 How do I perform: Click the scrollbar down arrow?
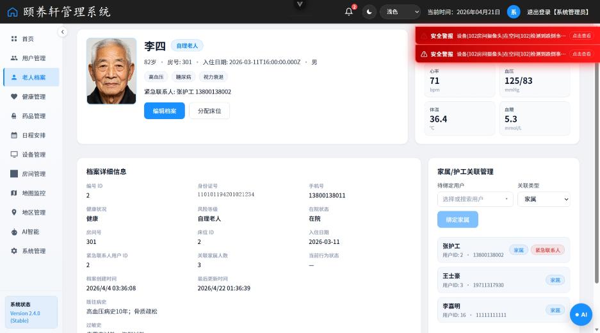click(x=597, y=329)
